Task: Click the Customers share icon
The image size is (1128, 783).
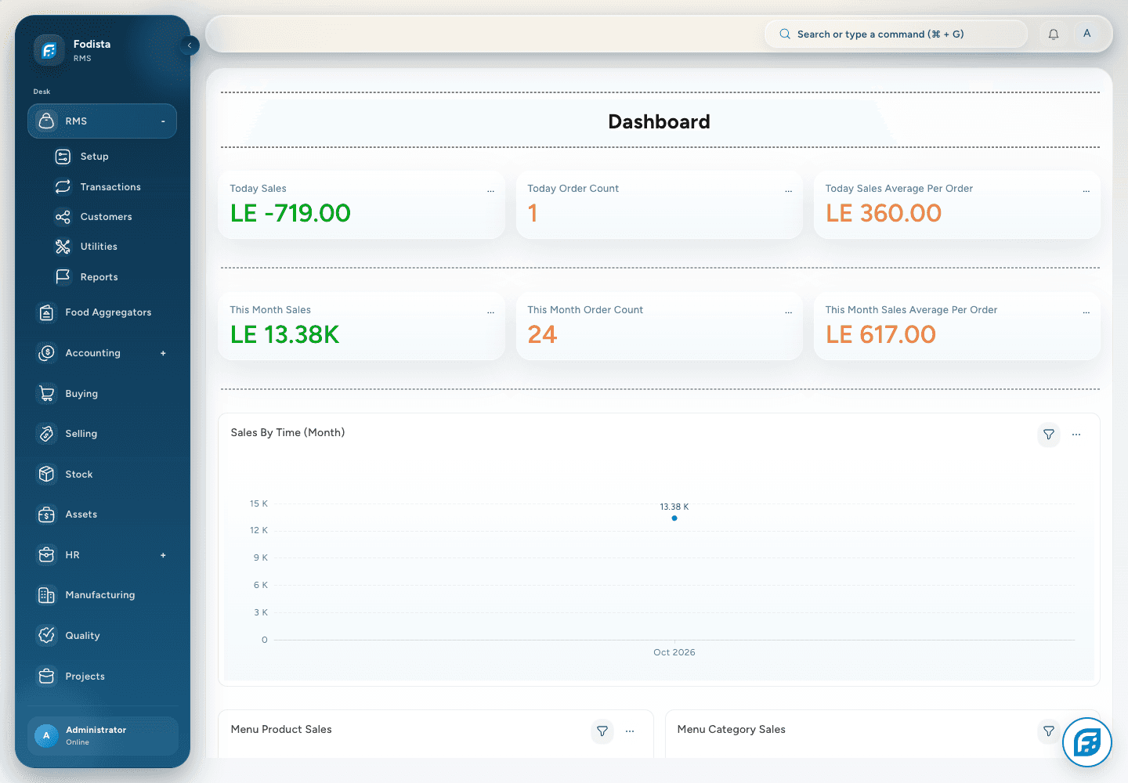Action: (x=63, y=217)
